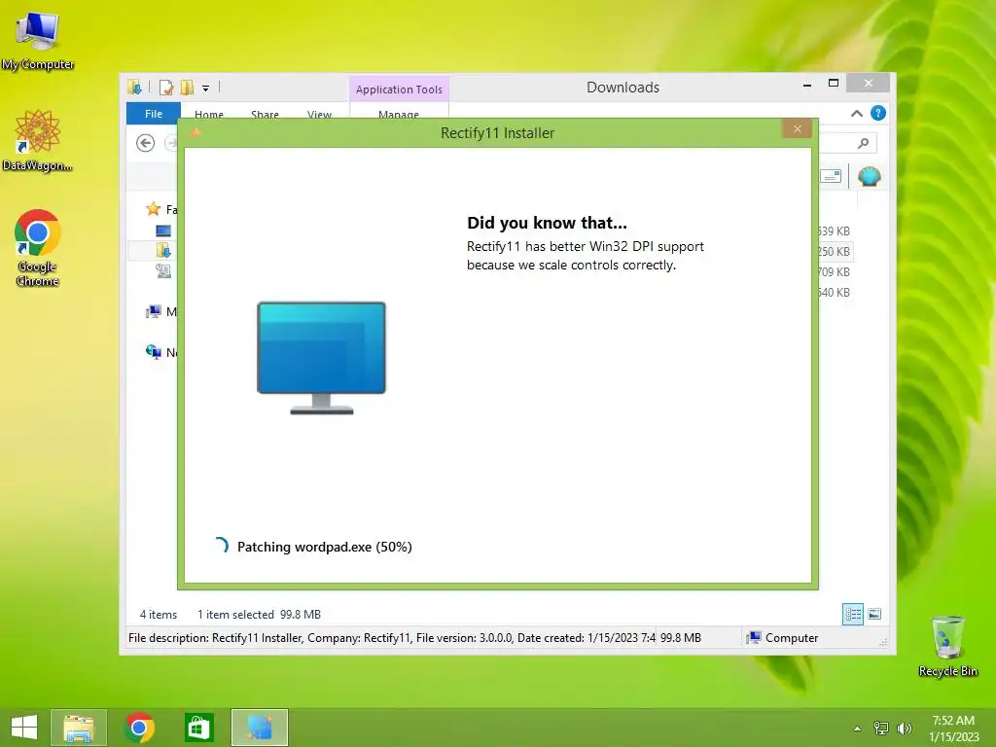996x747 pixels.
Task: Select Downloads folder icon in navigation pane
Action: click(163, 251)
